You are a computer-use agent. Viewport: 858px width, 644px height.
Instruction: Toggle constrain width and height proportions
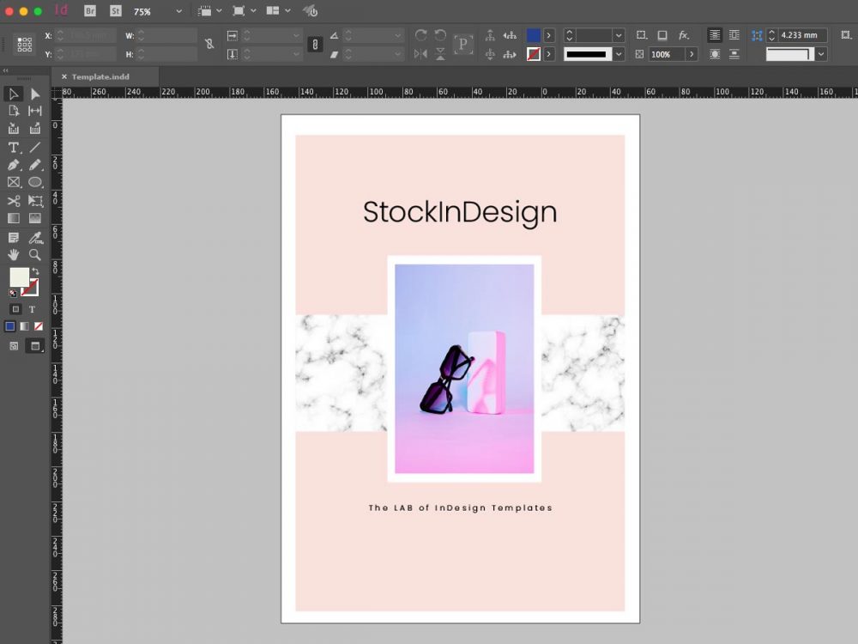point(209,44)
